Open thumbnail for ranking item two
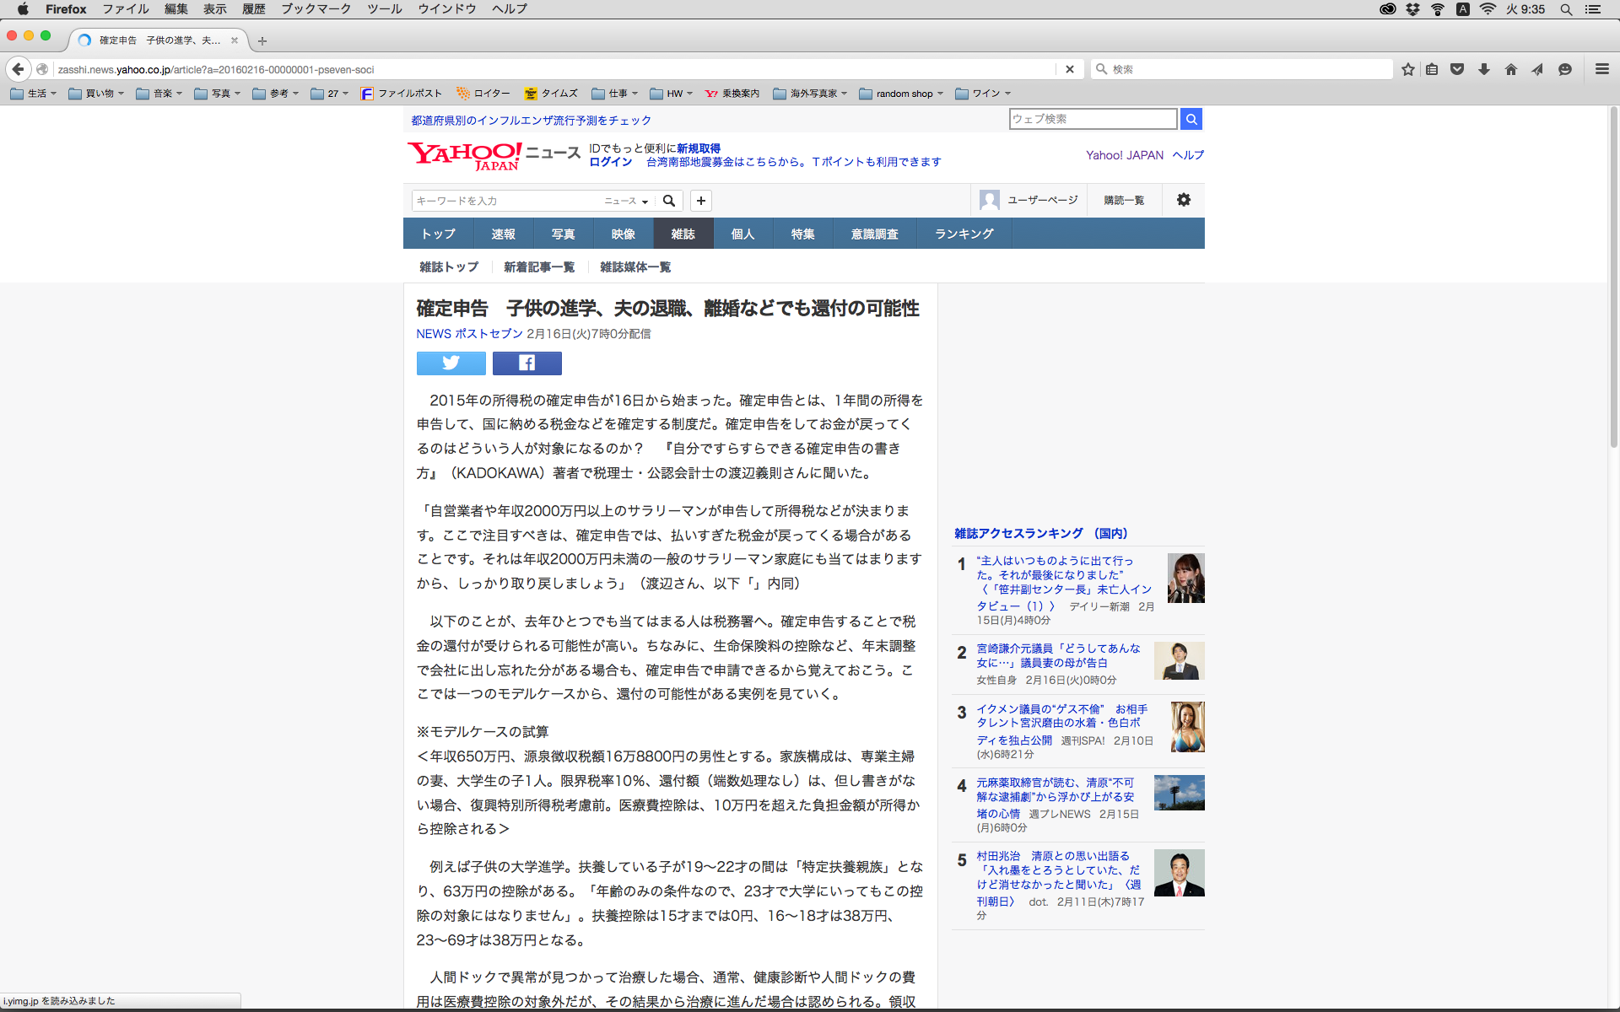The image size is (1620, 1012). pos(1179,661)
